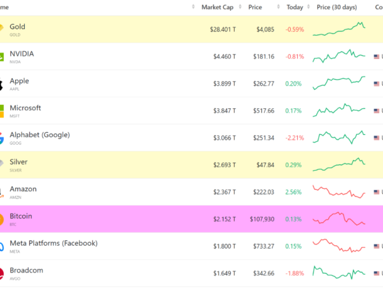The image size is (383, 288).
Task: Click the Microsoft logo icon
Action: coord(2,111)
